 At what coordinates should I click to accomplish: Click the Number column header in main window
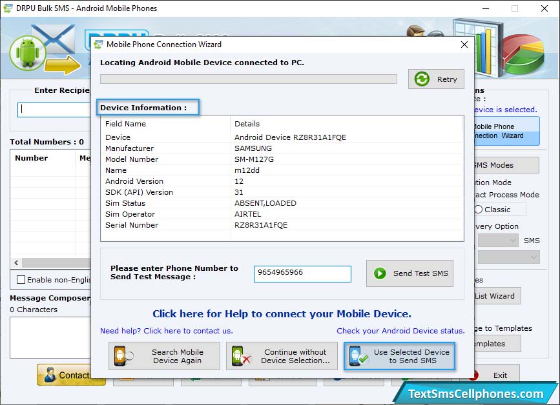click(x=32, y=158)
